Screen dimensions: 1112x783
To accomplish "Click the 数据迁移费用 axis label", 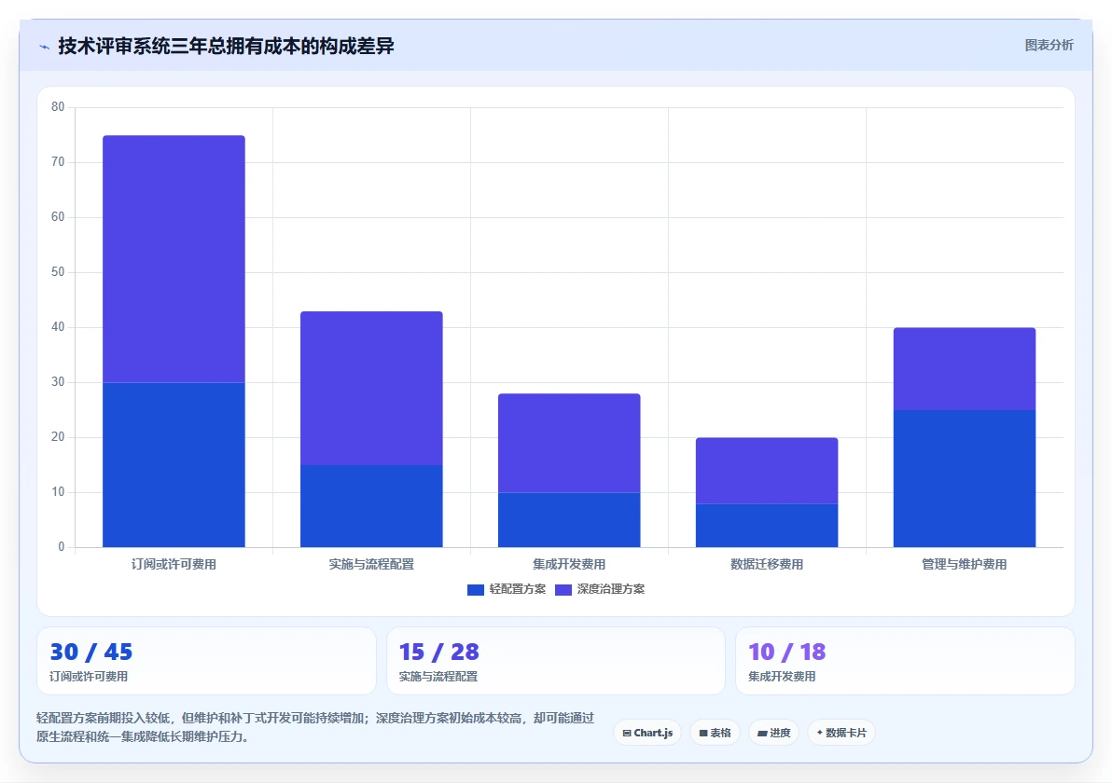I will point(767,565).
